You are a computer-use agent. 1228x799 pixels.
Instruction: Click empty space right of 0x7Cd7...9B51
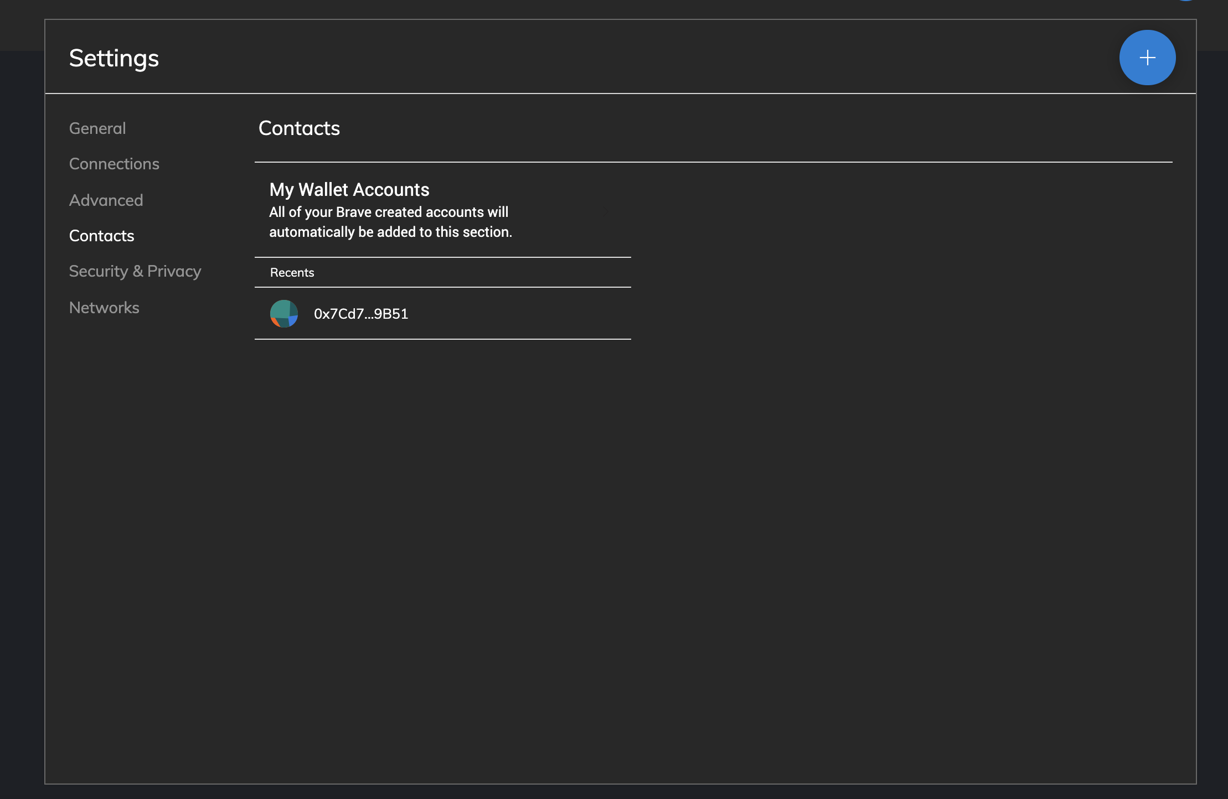tap(520, 314)
